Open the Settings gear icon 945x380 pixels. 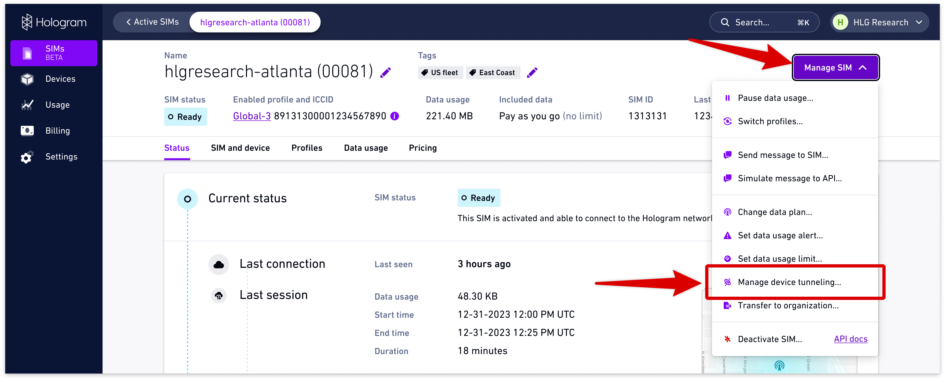coord(27,157)
